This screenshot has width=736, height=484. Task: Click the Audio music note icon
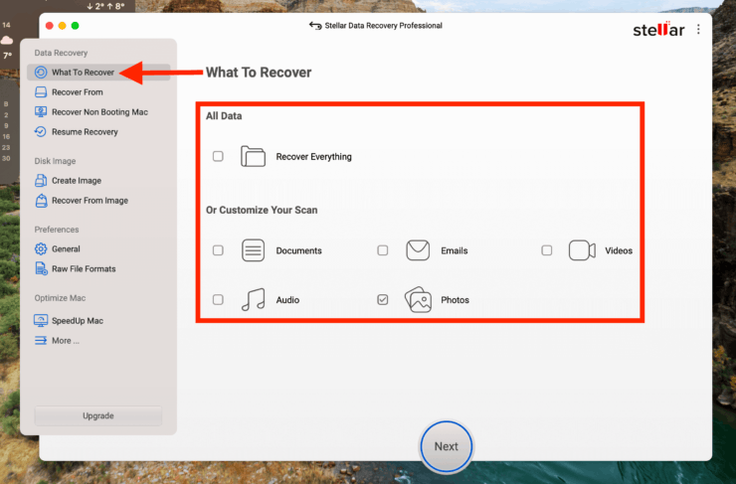point(253,300)
